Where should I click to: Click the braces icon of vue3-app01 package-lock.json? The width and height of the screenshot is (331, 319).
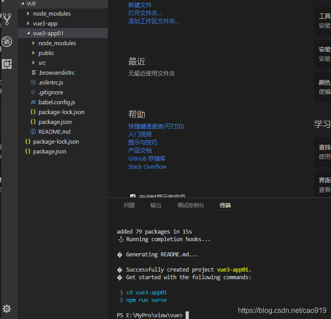click(33, 112)
